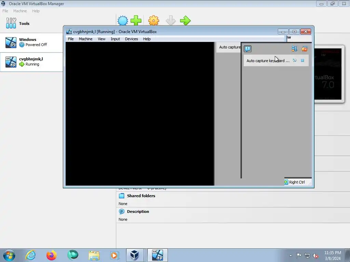
Task: Open Machine menu in VirtualBox Manager
Action: [20, 11]
